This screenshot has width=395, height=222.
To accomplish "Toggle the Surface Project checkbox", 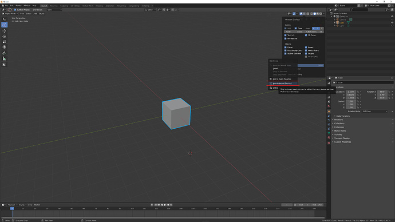I will (15, 10).
